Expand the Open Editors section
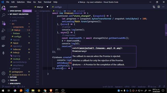This screenshot has height=93, width=167. click(20, 11)
